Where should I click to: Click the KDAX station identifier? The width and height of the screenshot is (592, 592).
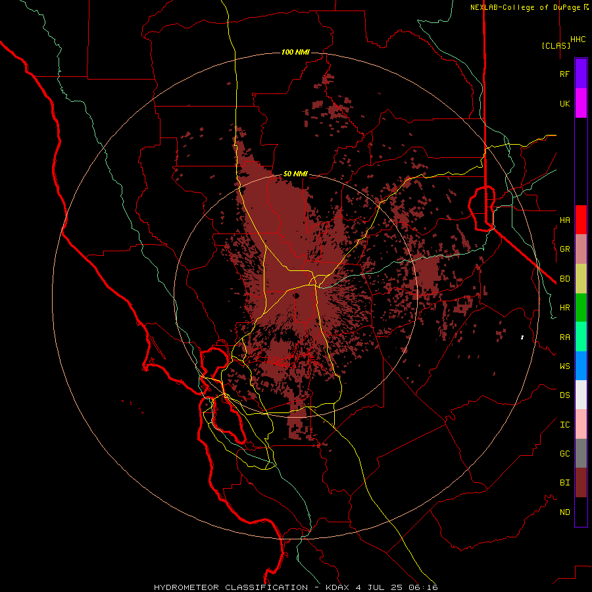point(338,587)
